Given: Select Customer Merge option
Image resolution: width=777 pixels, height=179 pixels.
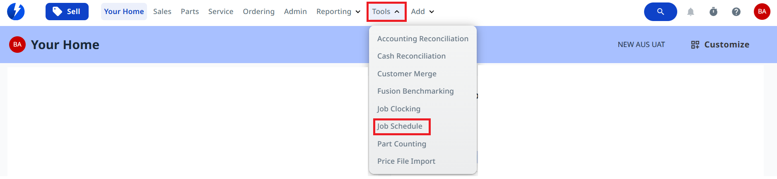Looking at the screenshot, I should click(407, 74).
